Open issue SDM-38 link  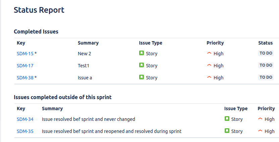25,78
